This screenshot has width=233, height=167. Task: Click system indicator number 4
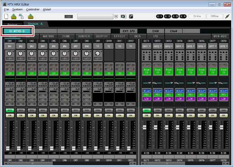pos(183,16)
